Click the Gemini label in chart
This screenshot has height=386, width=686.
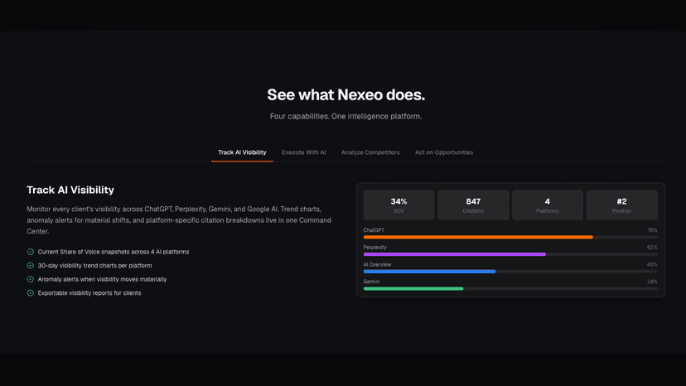click(371, 282)
